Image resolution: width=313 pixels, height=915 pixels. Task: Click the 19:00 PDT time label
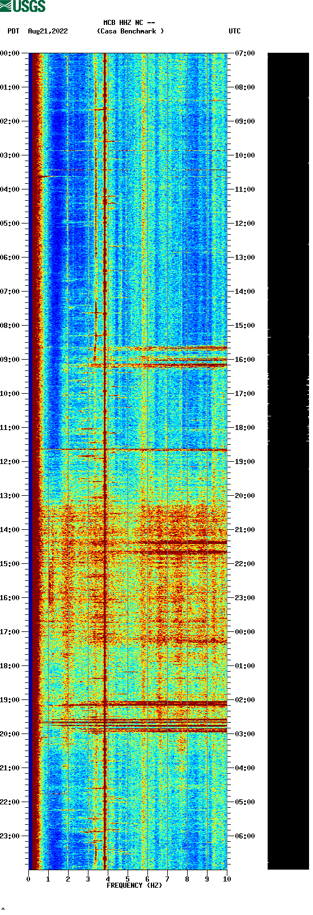[x=10, y=700]
